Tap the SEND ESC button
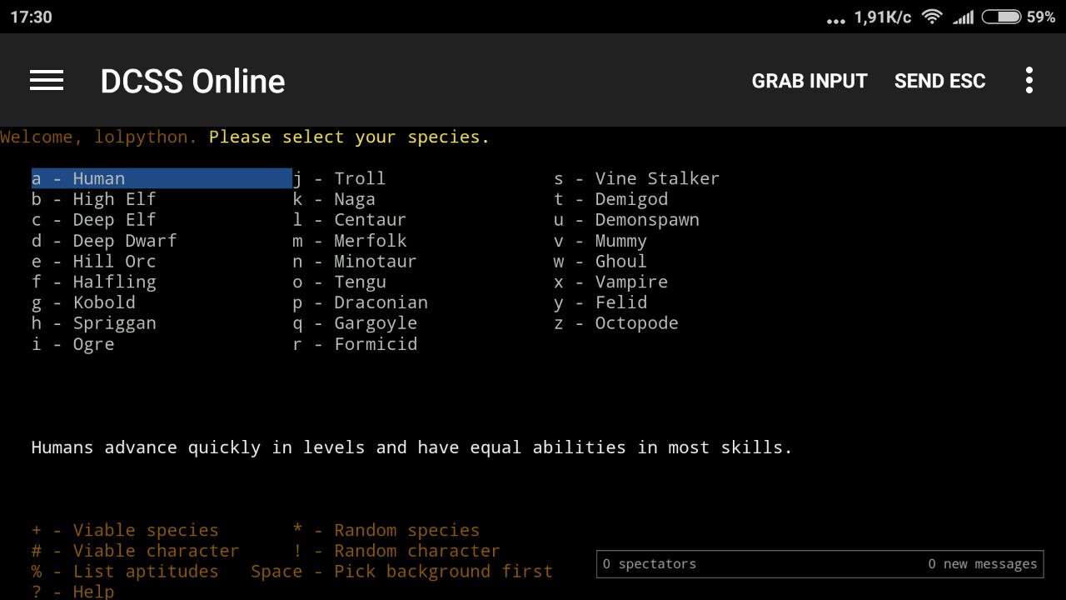 (x=939, y=81)
